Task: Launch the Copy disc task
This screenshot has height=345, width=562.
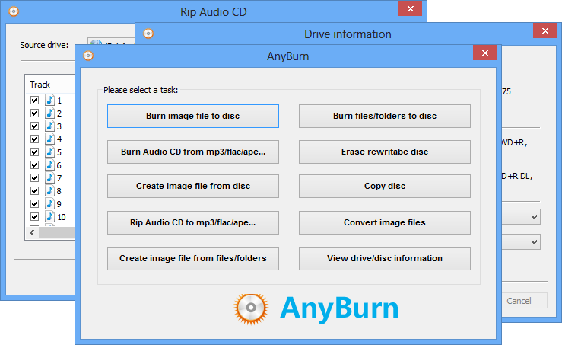Action: [x=385, y=186]
